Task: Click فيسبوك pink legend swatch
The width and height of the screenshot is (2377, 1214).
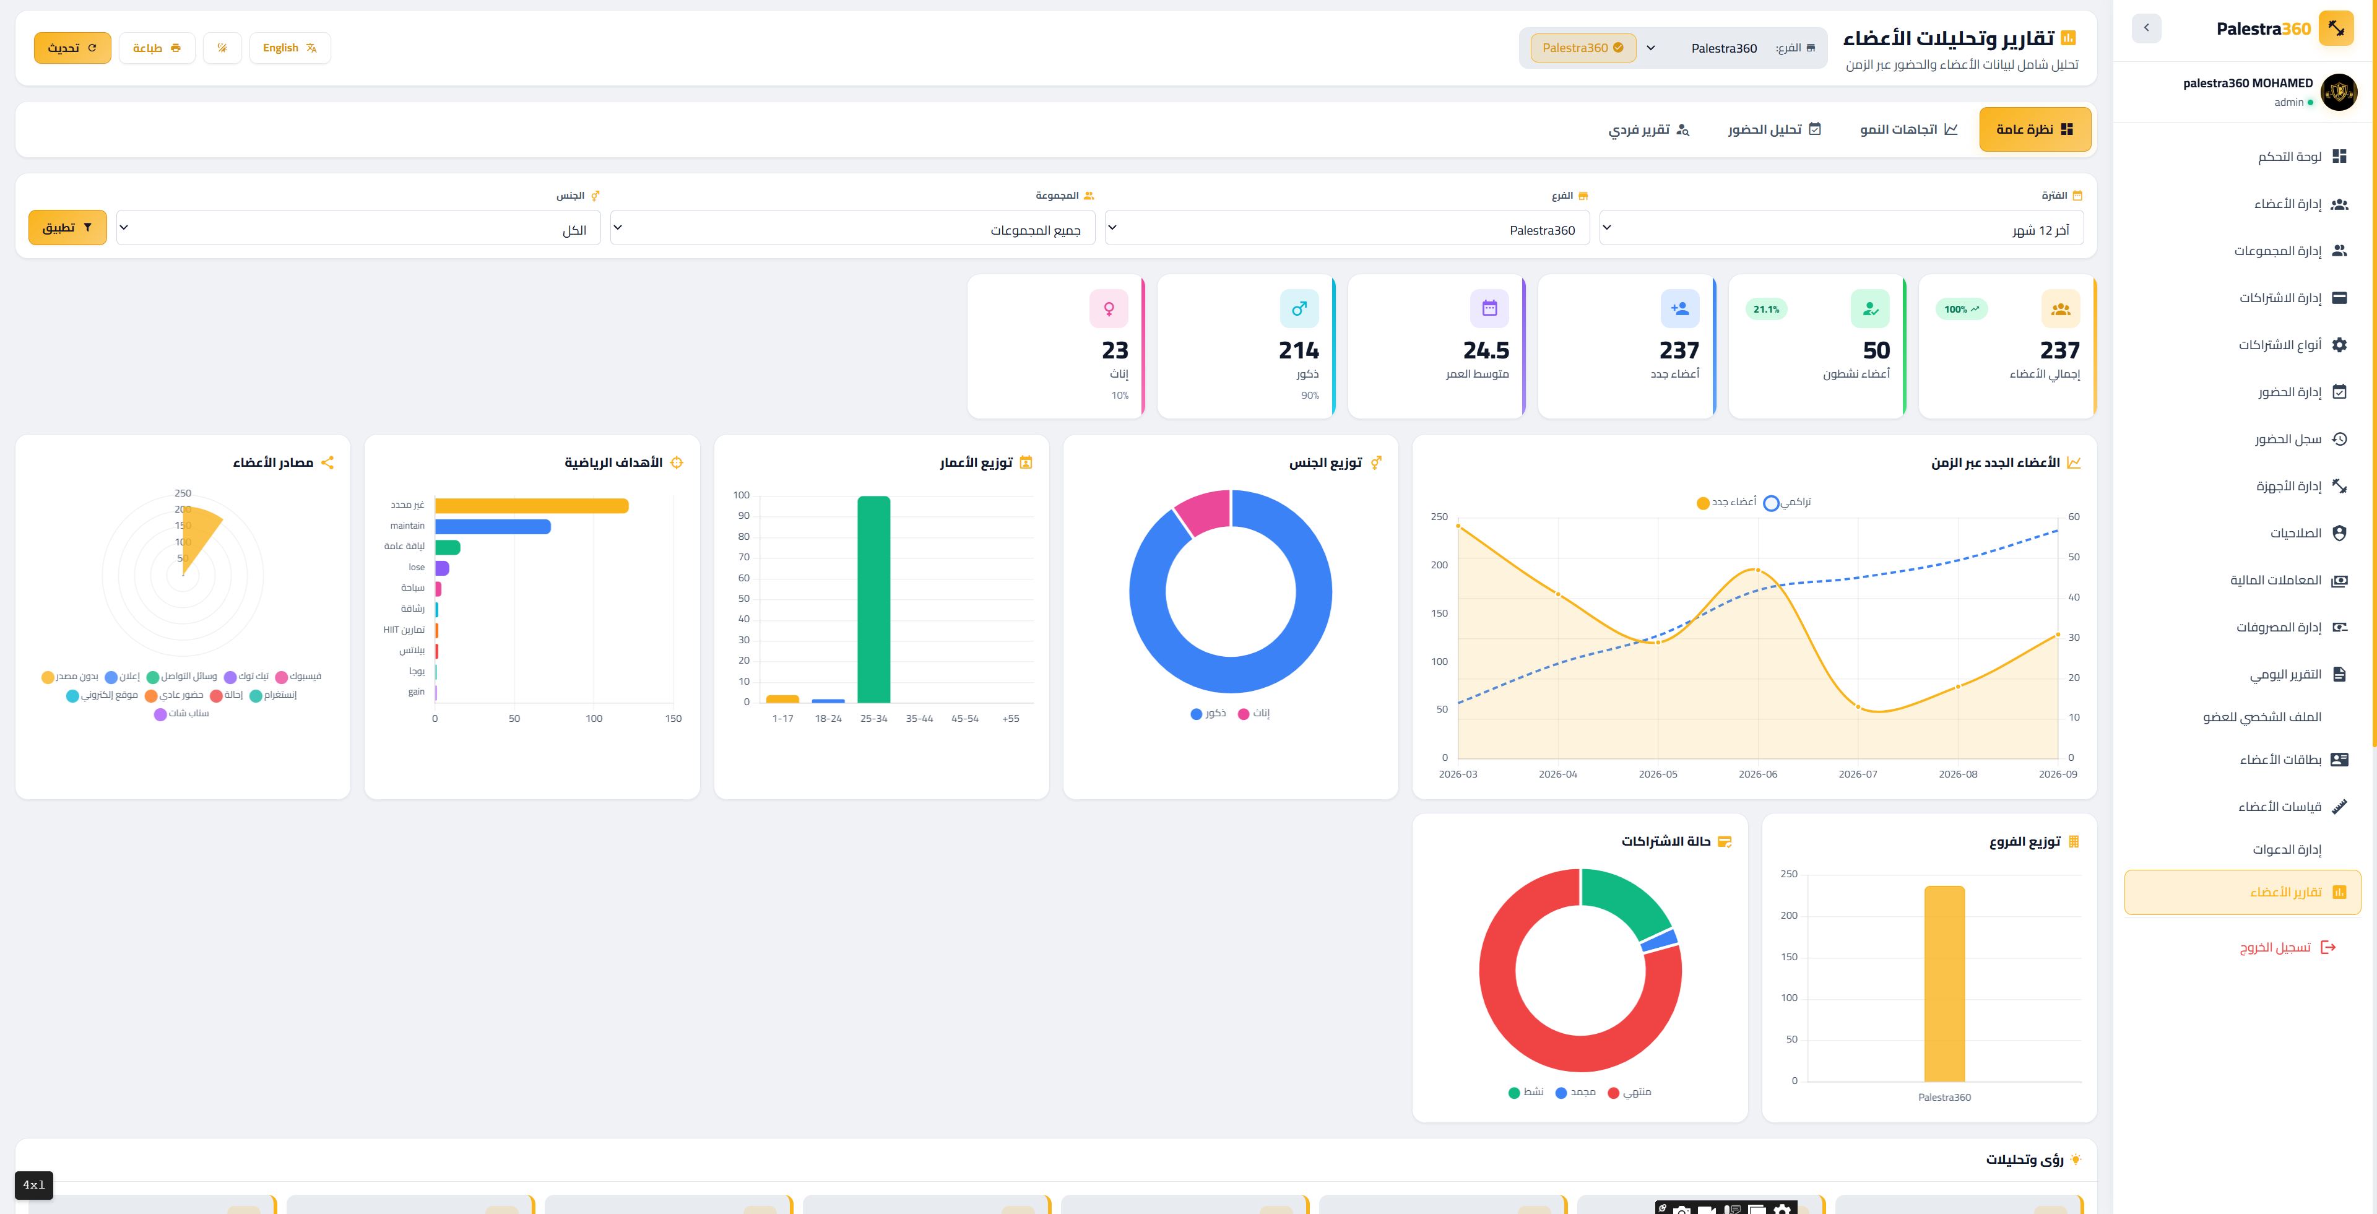Action: pyautogui.click(x=282, y=677)
